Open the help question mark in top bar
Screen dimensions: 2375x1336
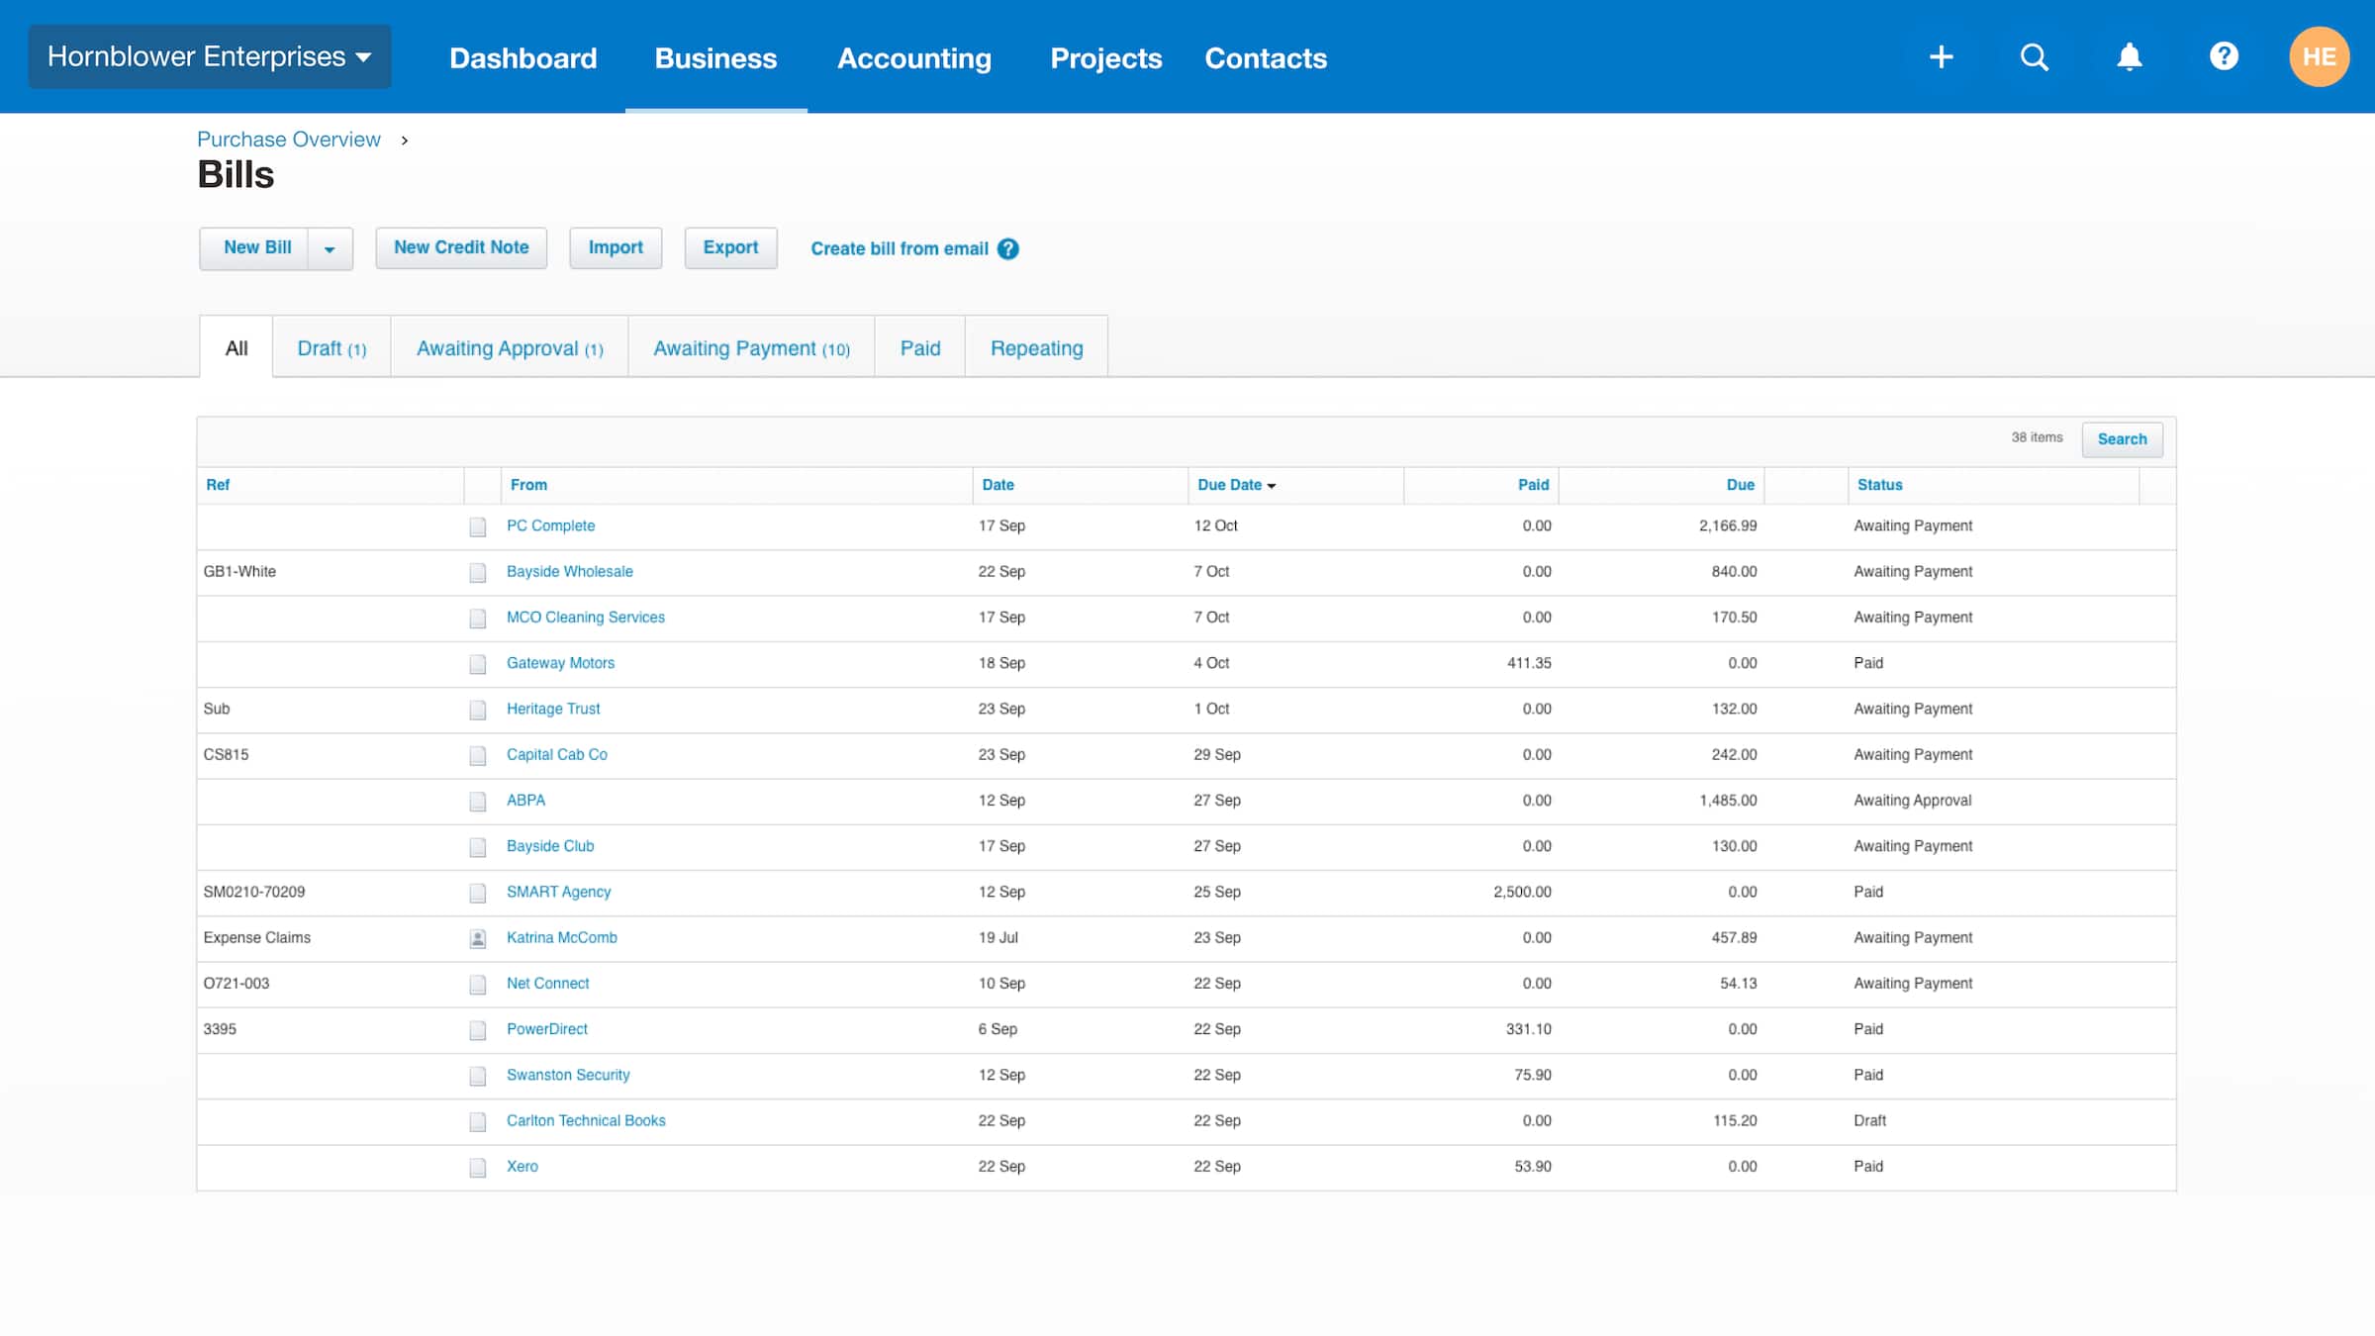(x=2224, y=56)
